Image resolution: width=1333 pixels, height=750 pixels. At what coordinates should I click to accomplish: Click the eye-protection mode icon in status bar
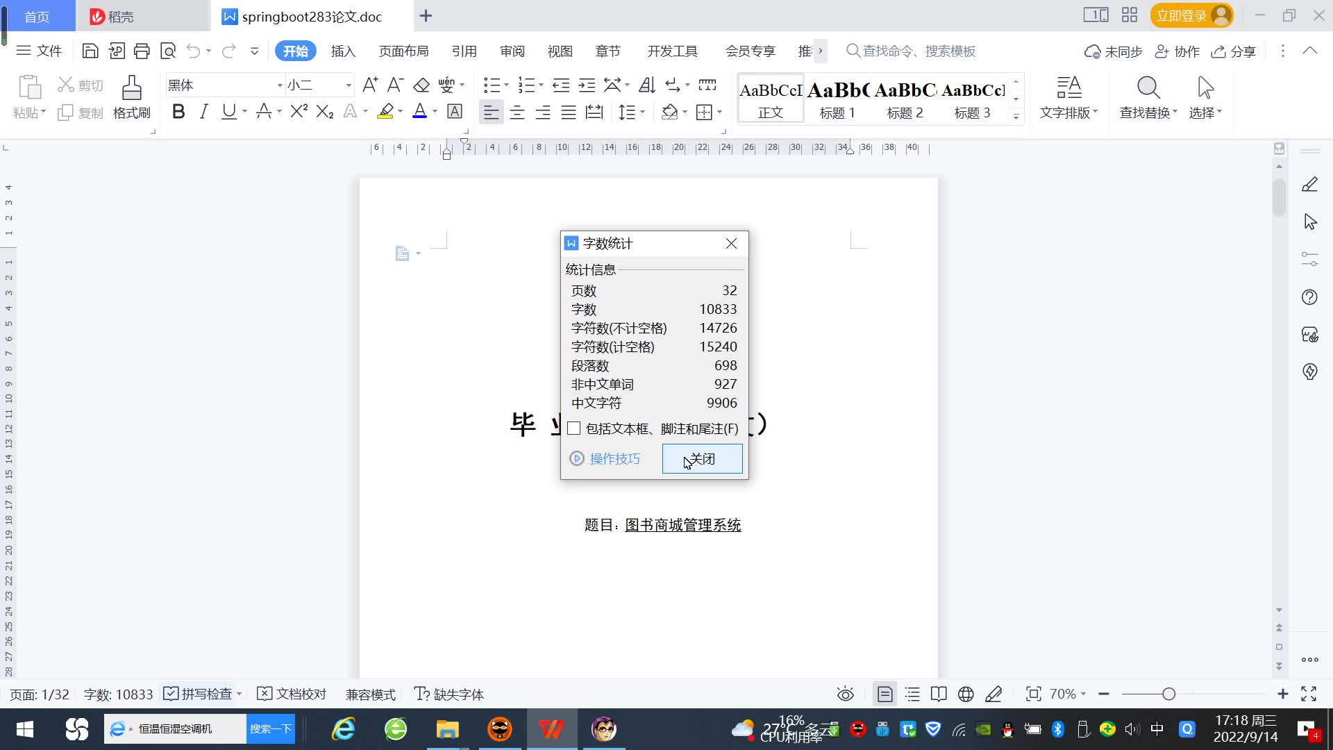click(x=845, y=694)
